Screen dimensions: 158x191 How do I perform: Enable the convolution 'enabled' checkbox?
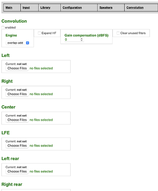[x=3, y=28]
